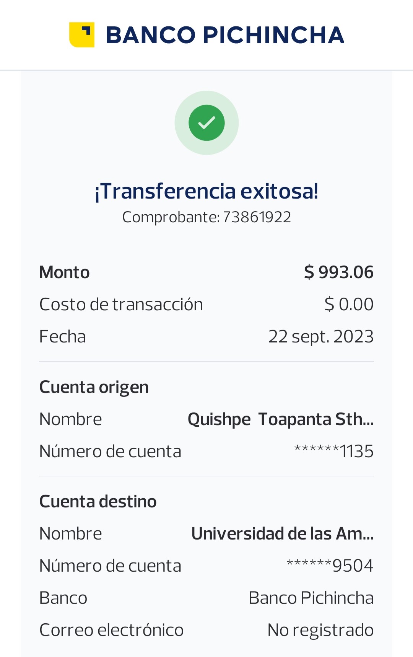Click the Monto label
Screen dimensions: 413x657
click(64, 272)
